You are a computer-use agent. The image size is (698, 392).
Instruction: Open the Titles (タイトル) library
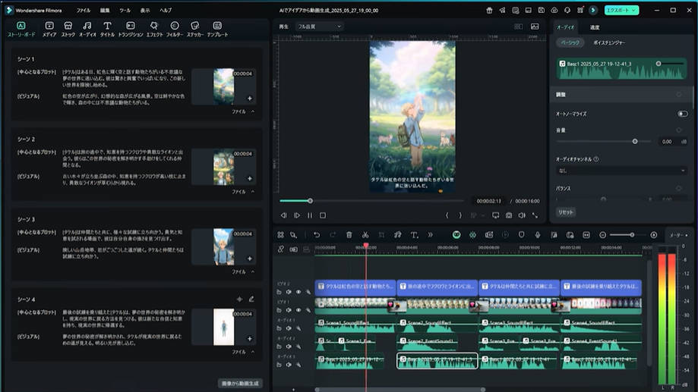pos(107,29)
